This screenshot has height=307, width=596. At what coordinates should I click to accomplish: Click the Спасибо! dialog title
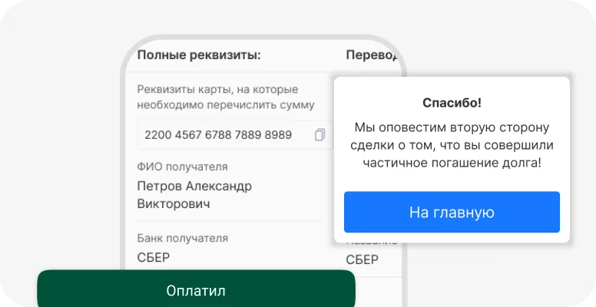tap(452, 103)
